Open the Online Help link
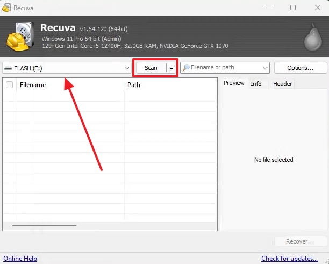The image size is (329, 264). point(20,259)
